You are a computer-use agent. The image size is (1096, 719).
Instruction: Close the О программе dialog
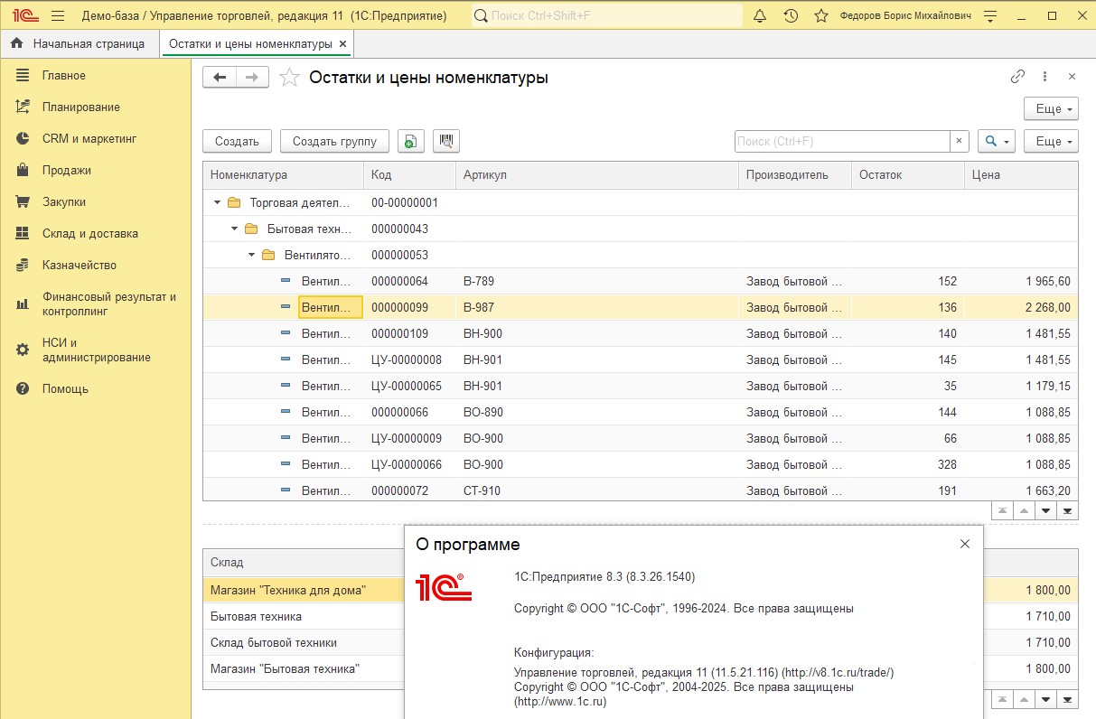tap(964, 544)
